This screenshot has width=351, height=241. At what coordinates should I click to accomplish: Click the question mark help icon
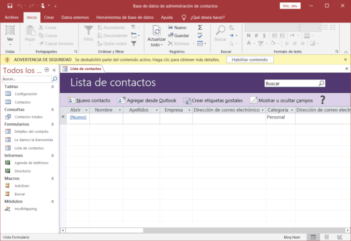tap(322, 100)
